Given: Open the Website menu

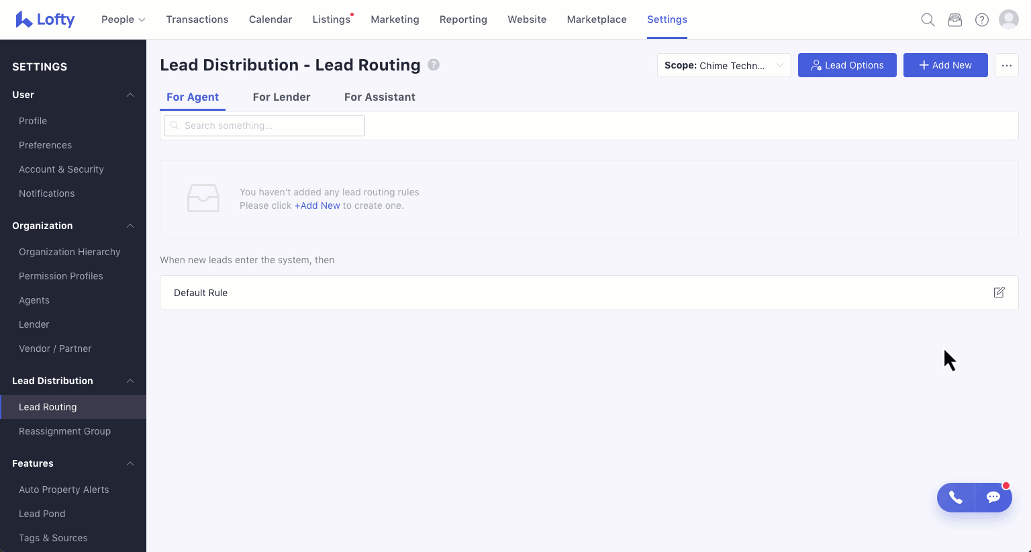Looking at the screenshot, I should pos(527,19).
